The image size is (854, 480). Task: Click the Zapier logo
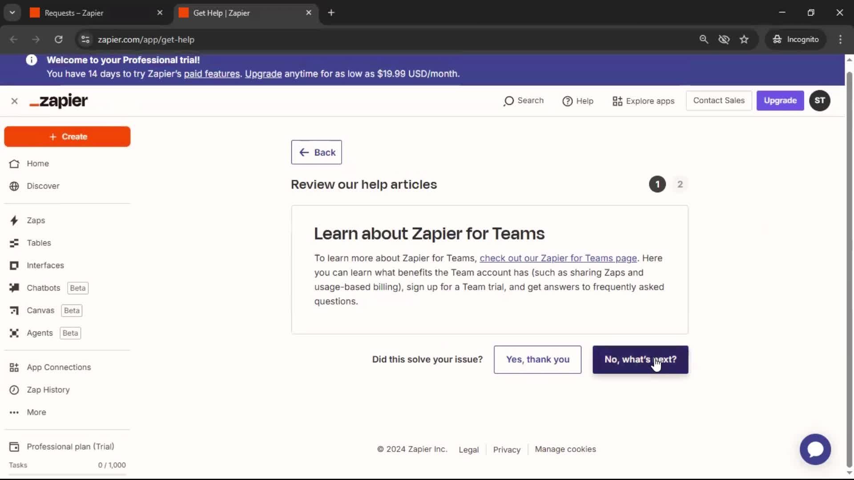tap(59, 101)
